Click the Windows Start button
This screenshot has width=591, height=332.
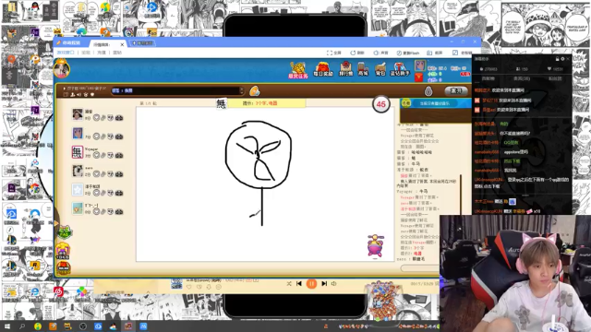[7, 326]
